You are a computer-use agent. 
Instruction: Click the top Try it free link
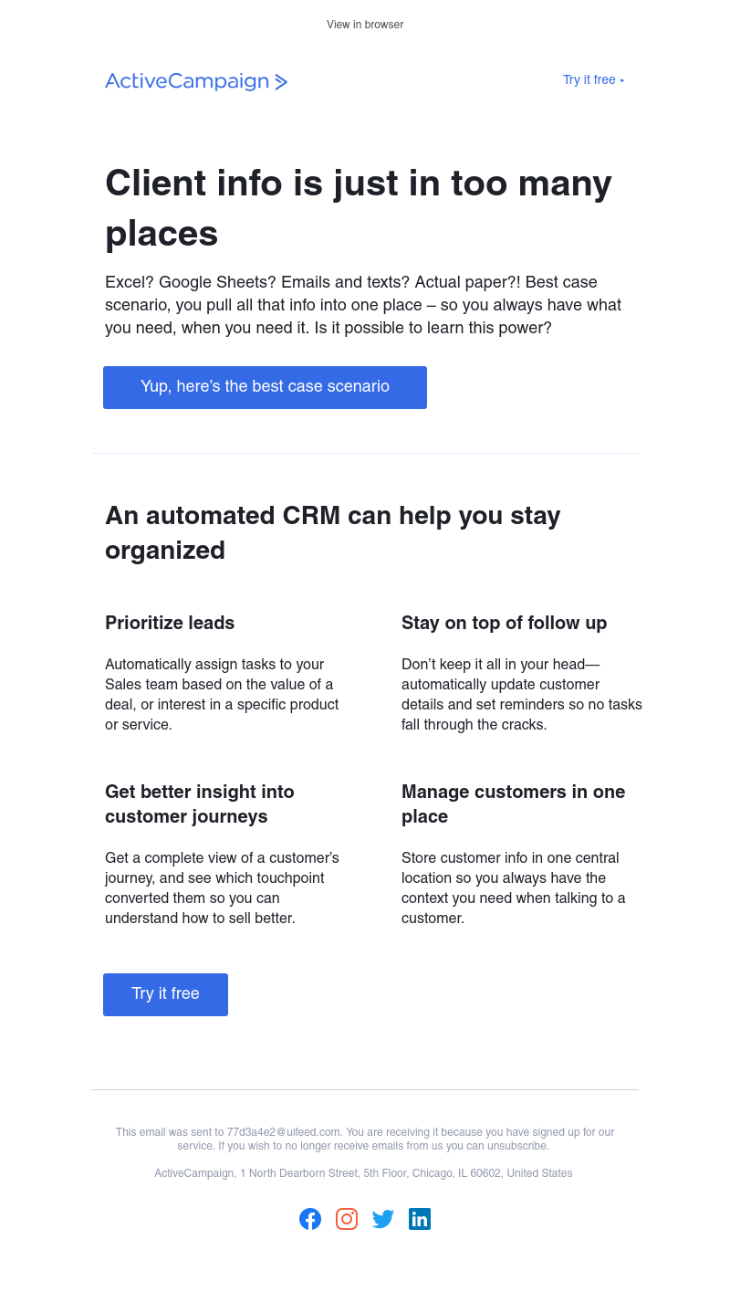click(x=589, y=80)
